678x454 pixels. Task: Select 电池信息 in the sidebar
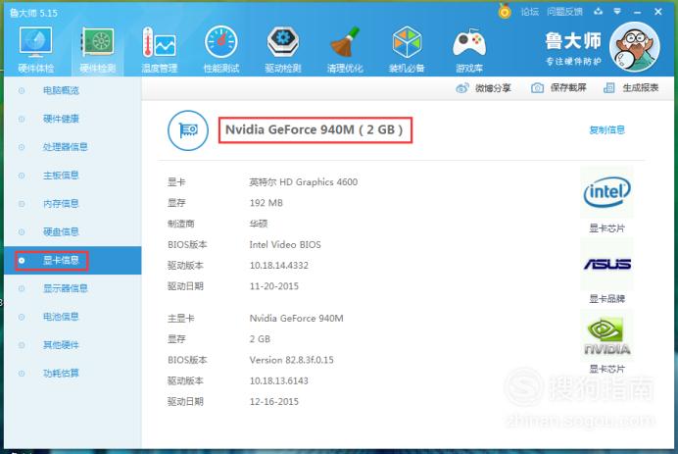pyautogui.click(x=61, y=317)
